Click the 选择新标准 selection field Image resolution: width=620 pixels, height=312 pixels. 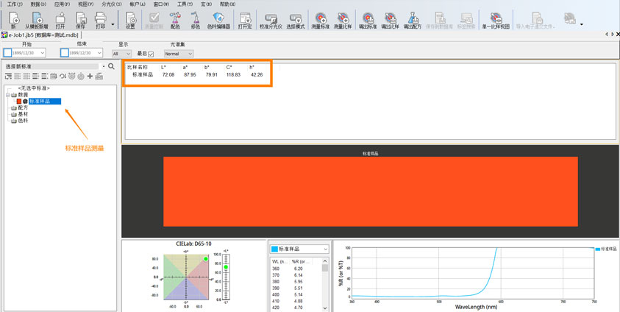pyautogui.click(x=53, y=66)
